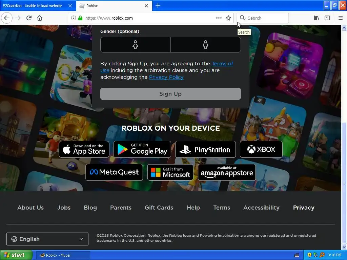Toggle the sidebar view icon
The width and height of the screenshot is (347, 260).
327,18
